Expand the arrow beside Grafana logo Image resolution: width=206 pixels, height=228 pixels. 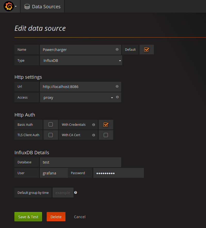pyautogui.click(x=16, y=6)
